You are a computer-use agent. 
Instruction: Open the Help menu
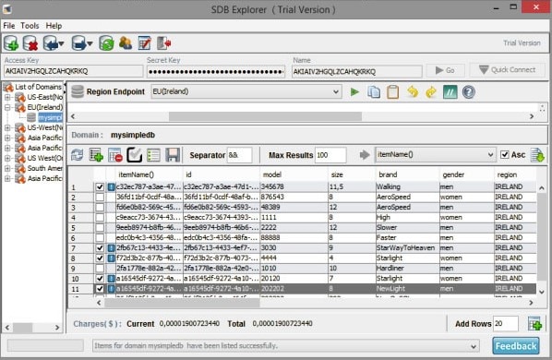tap(54, 26)
